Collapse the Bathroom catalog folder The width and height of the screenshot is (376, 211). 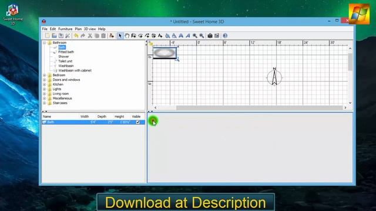pyautogui.click(x=45, y=43)
